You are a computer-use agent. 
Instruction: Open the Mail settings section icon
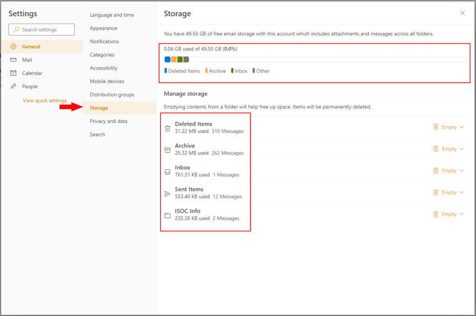click(13, 59)
